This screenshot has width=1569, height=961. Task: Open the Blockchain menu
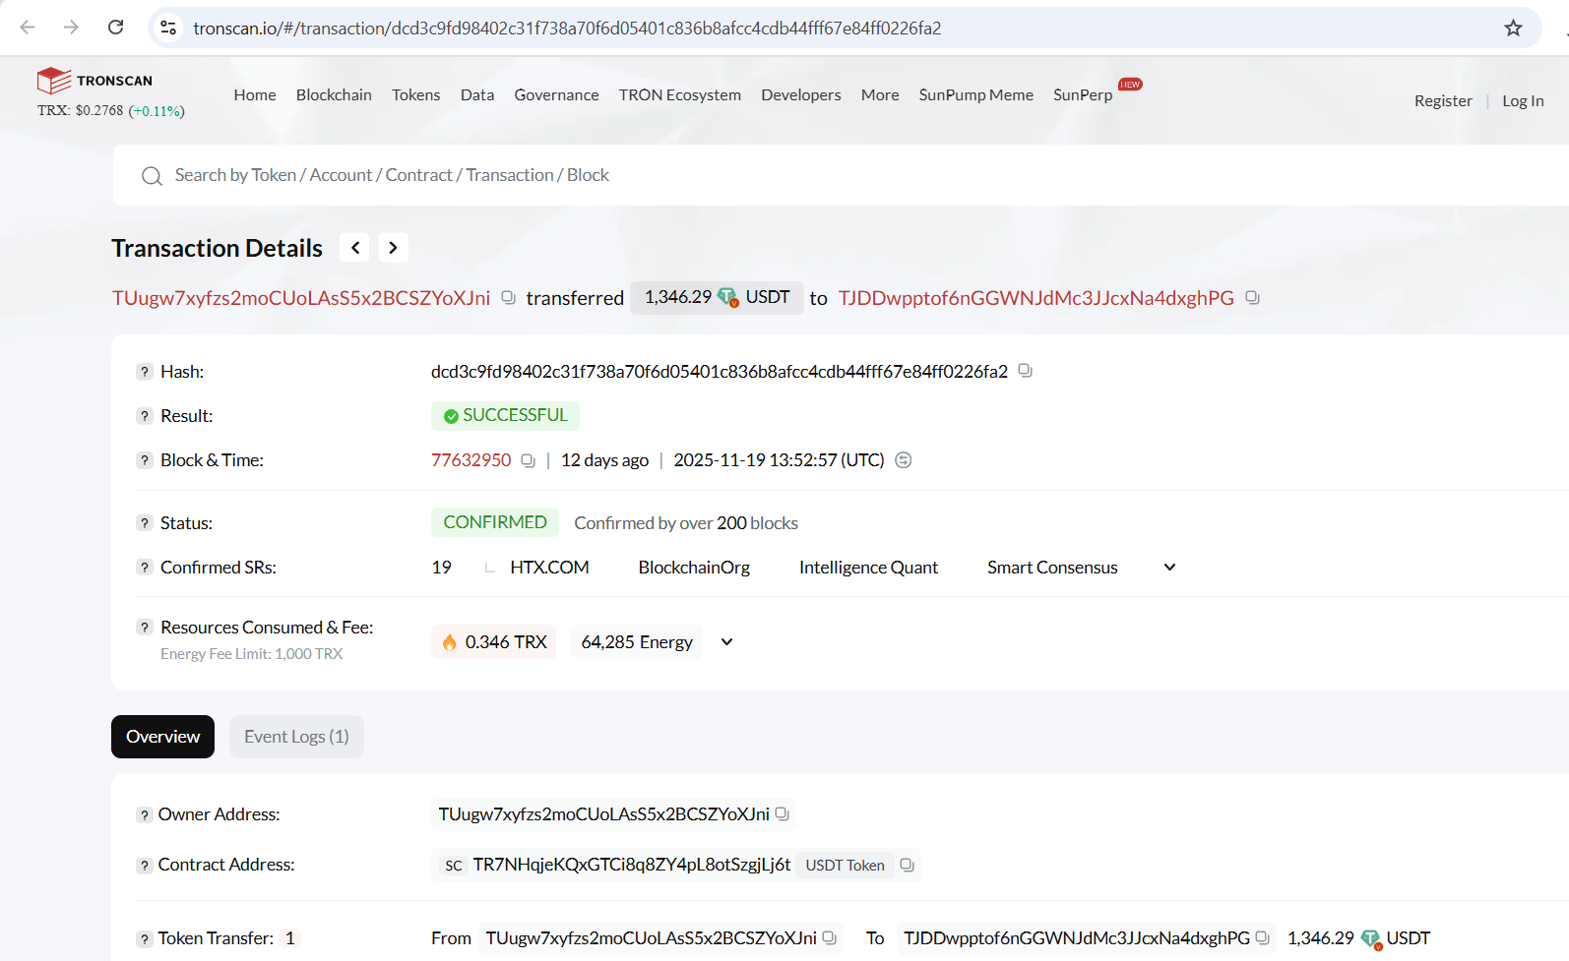334,94
